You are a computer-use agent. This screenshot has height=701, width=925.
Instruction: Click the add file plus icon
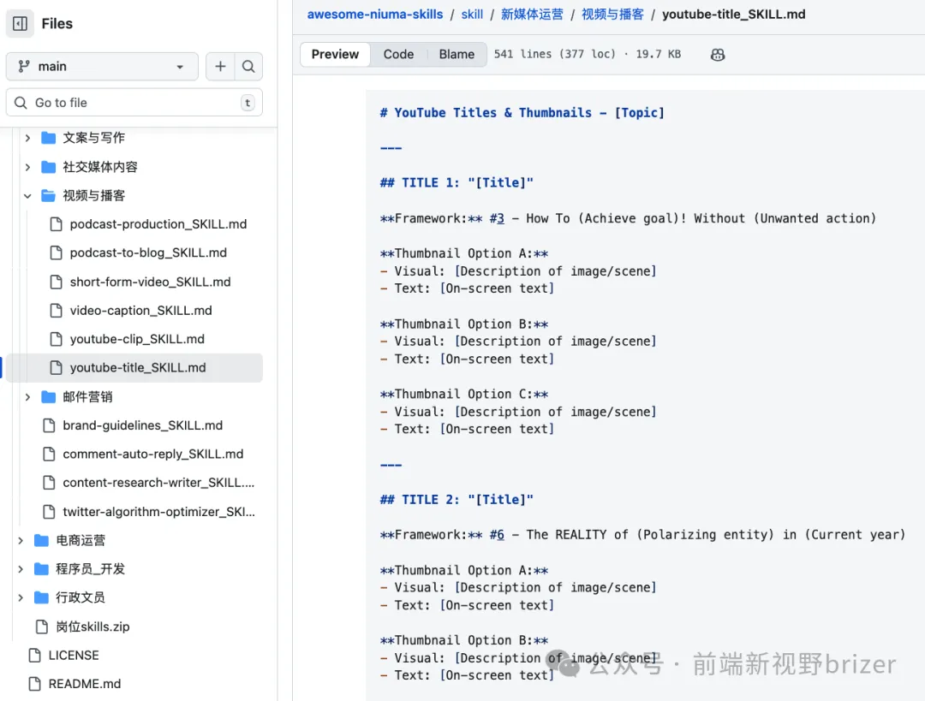[x=220, y=67]
